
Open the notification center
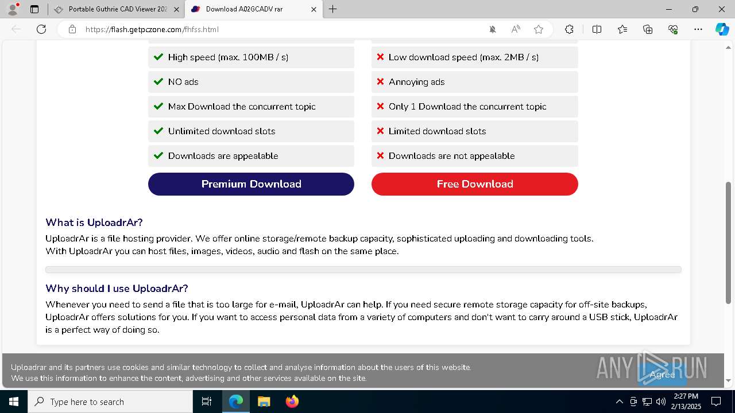(x=716, y=402)
